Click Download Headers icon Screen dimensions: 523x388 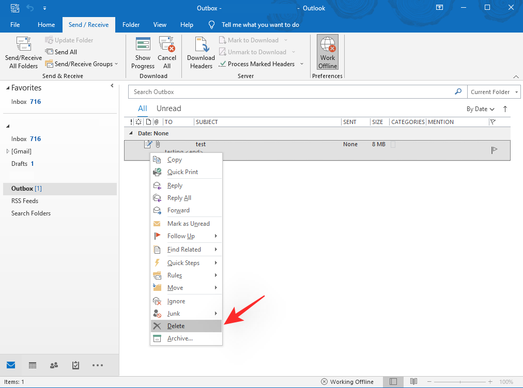(x=202, y=44)
